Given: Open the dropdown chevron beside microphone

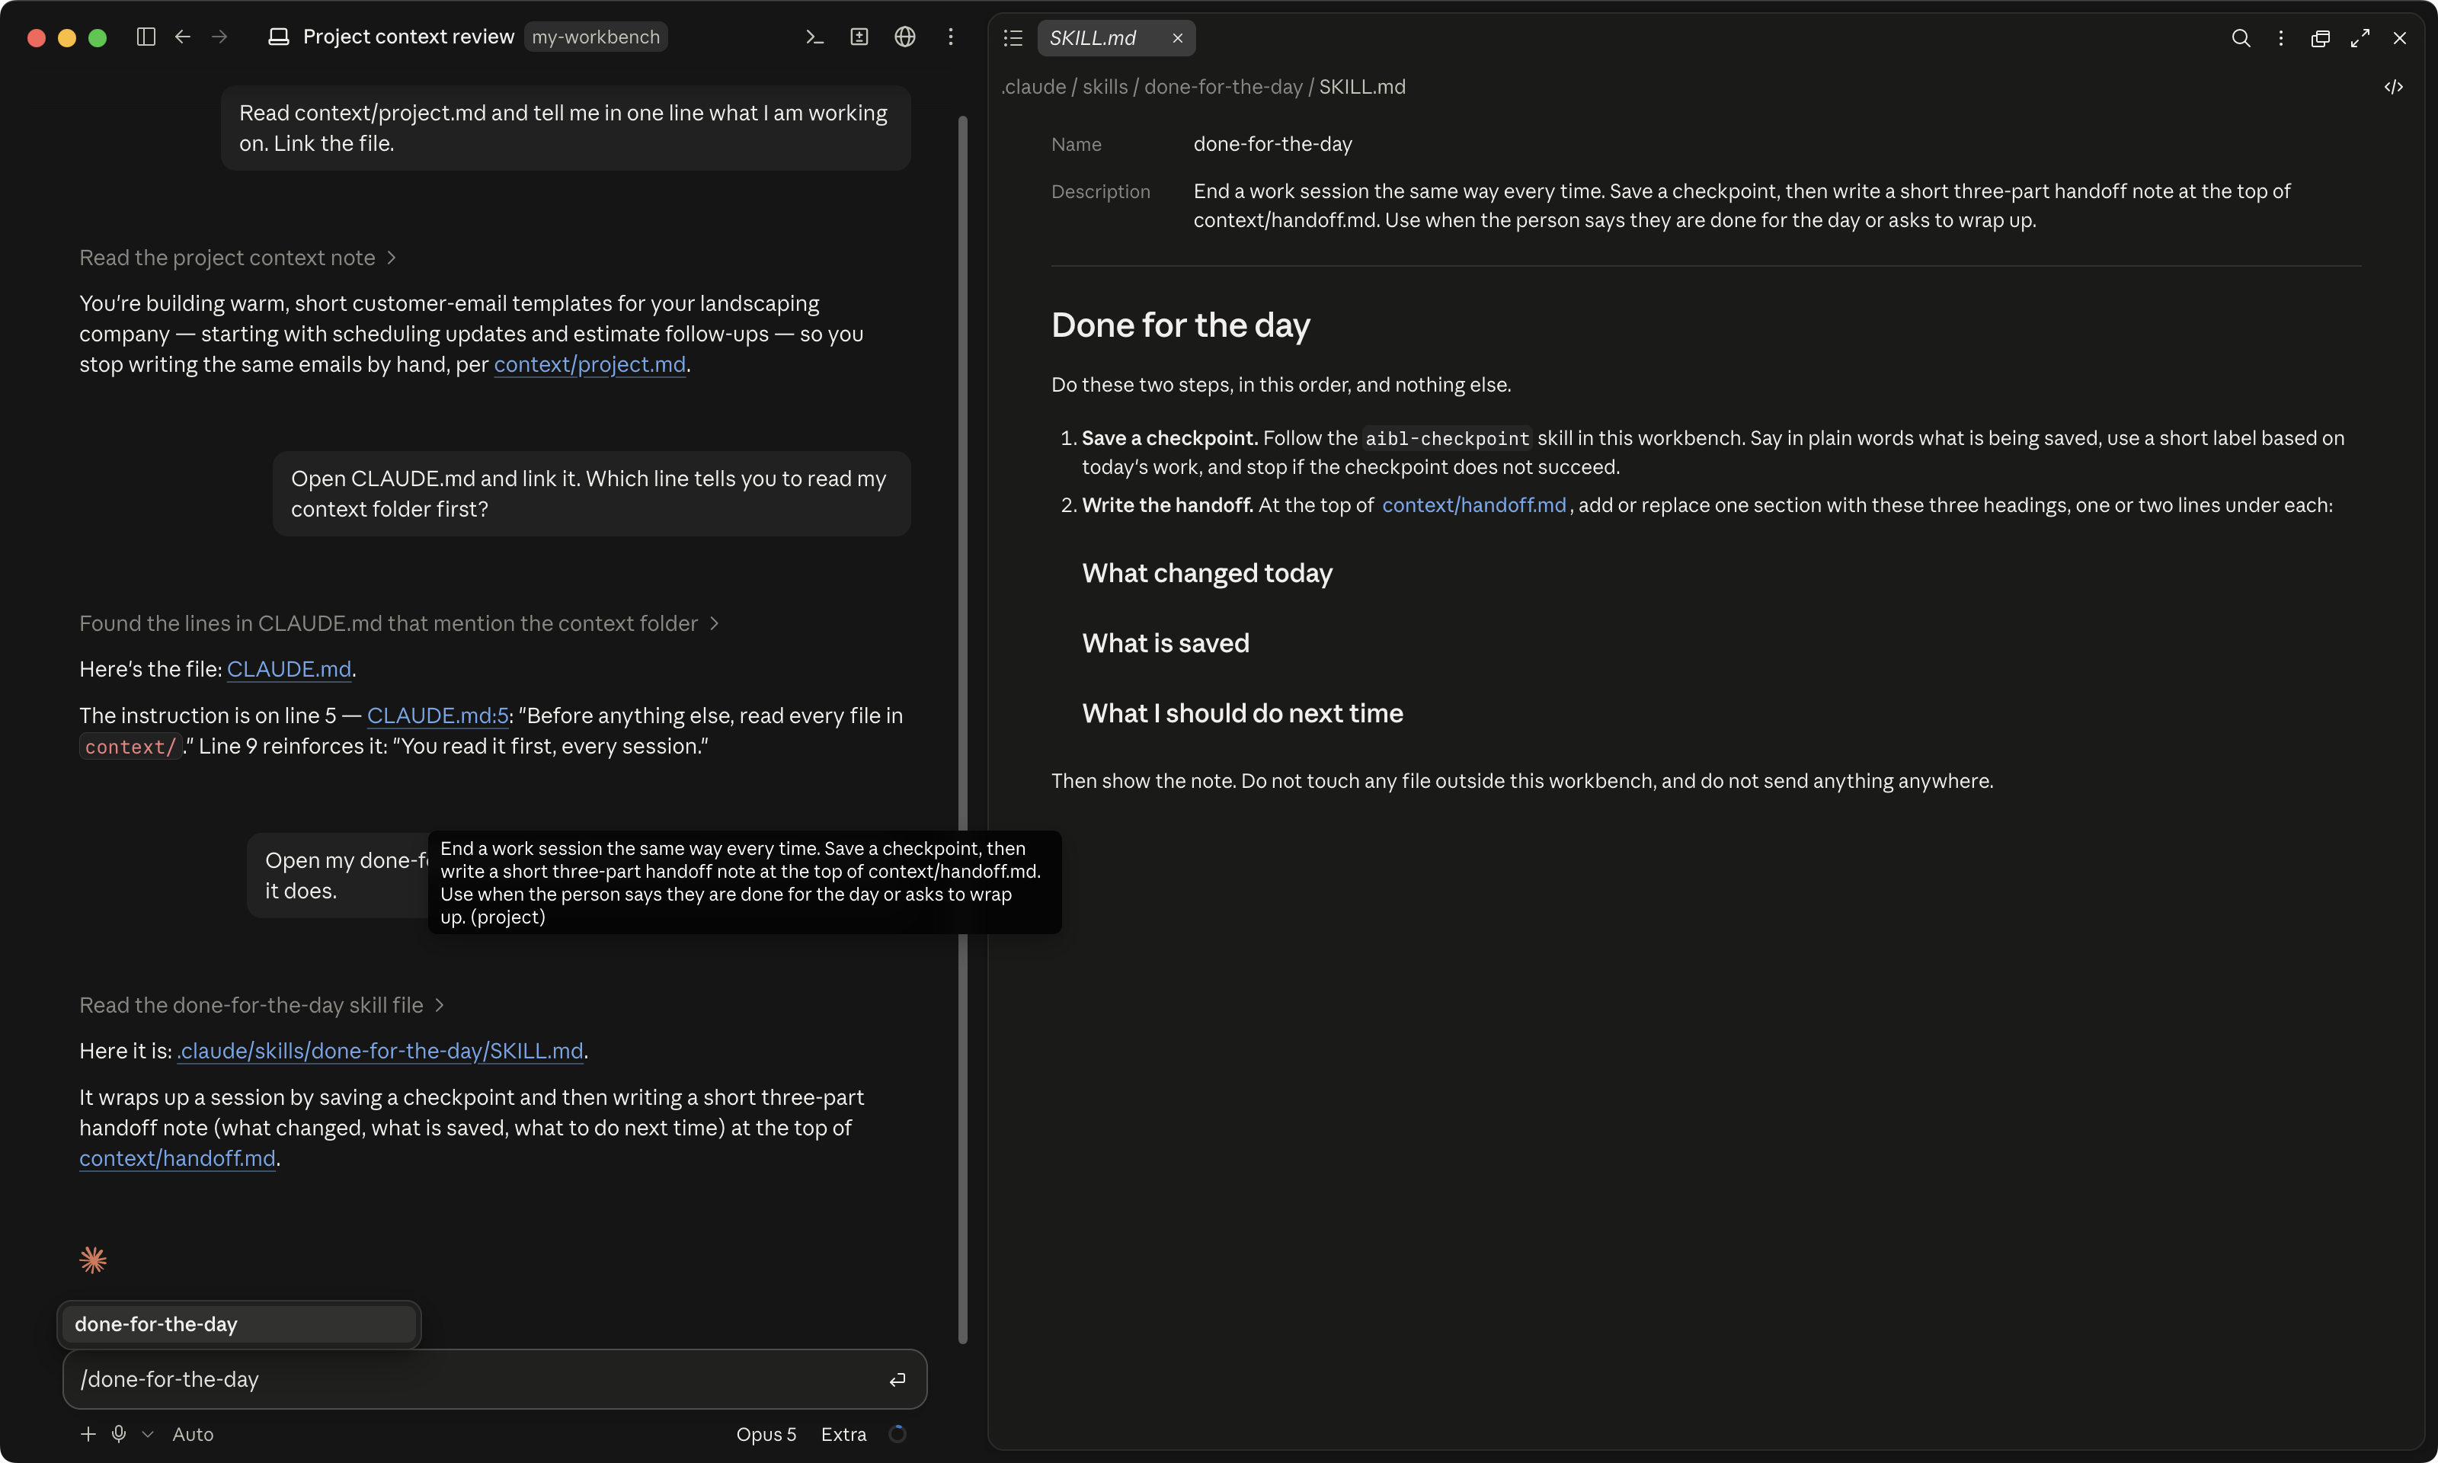Looking at the screenshot, I should [148, 1433].
